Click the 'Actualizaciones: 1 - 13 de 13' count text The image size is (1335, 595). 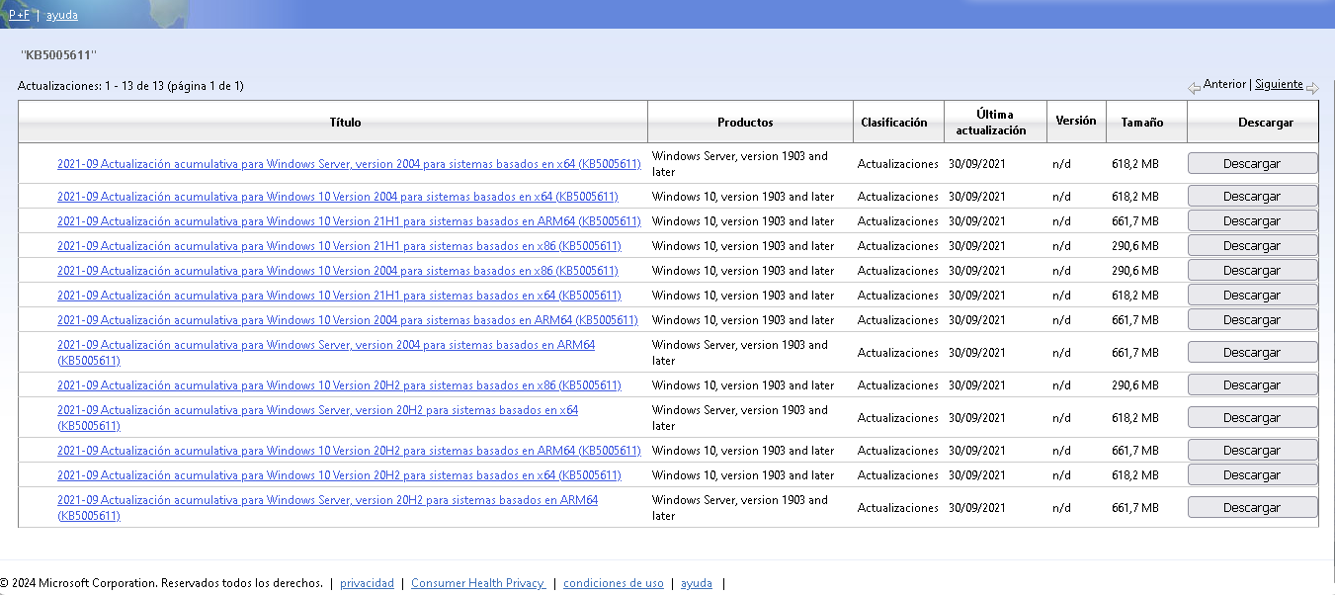(130, 86)
